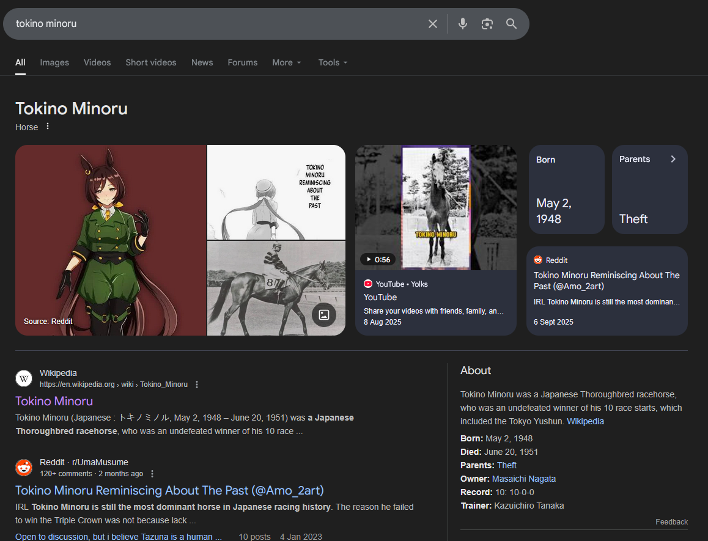The width and height of the screenshot is (708, 541).
Task: Open the Masaichi Nagata owner link
Action: [524, 479]
